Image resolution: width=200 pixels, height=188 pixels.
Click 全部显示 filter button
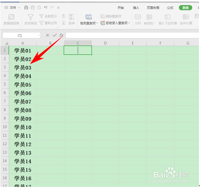click(x=48, y=16)
